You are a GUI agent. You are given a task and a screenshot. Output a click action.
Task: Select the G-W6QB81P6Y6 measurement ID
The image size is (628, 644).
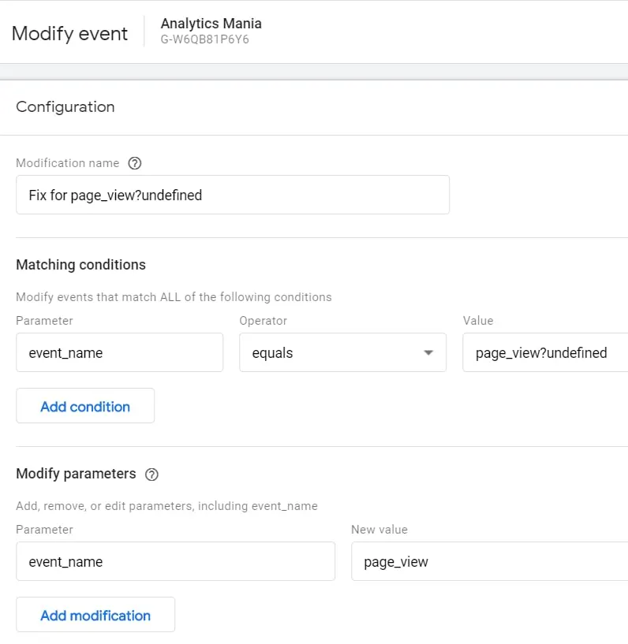(204, 39)
